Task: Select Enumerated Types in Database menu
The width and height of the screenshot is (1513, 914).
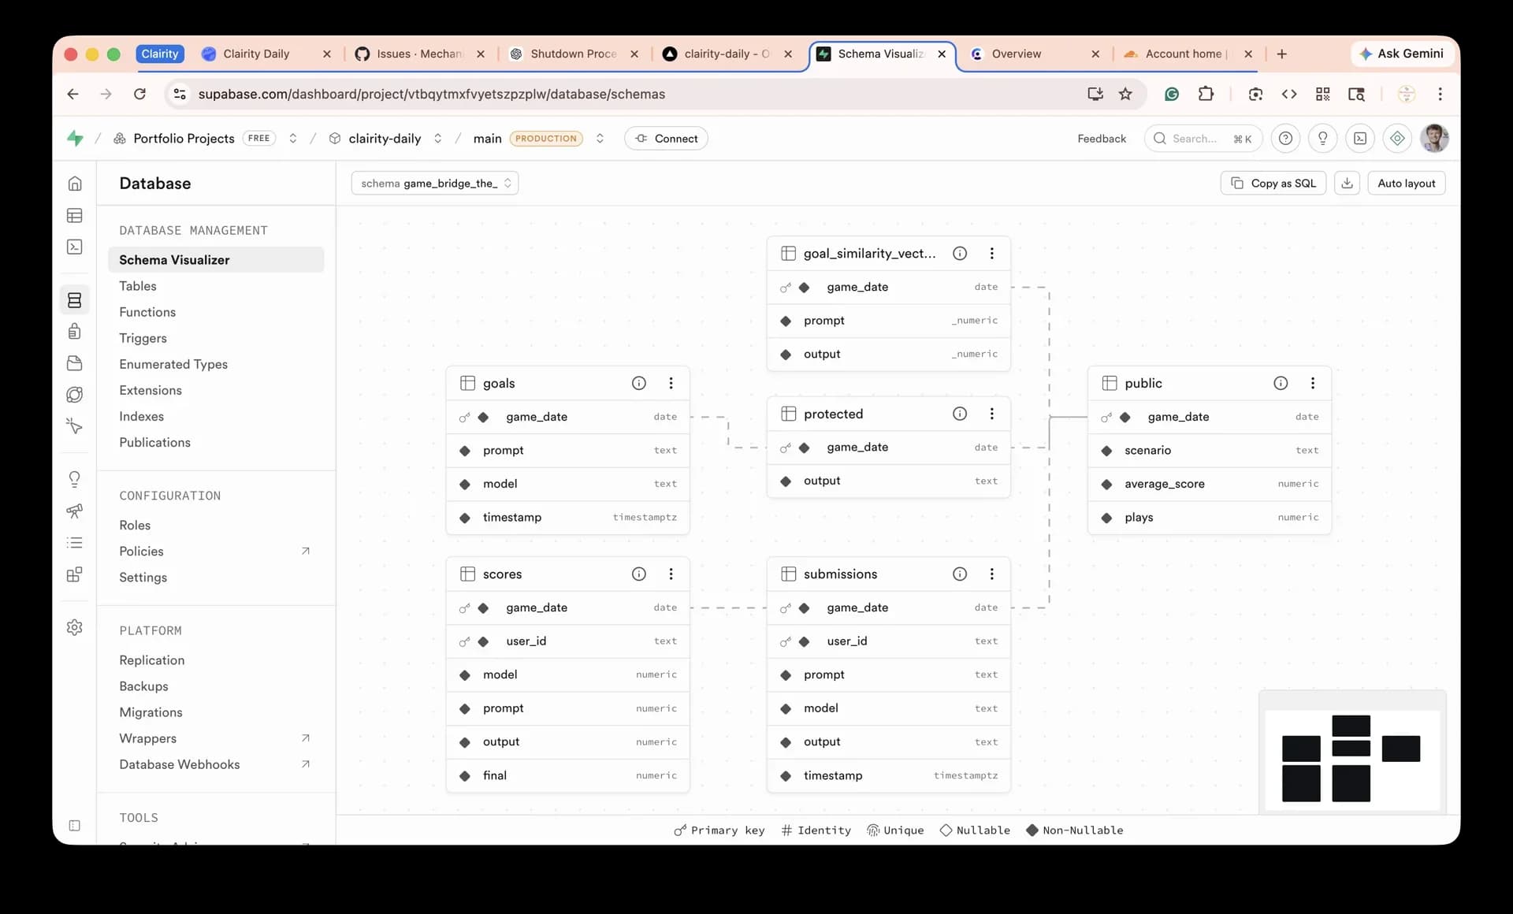Action: (173, 364)
